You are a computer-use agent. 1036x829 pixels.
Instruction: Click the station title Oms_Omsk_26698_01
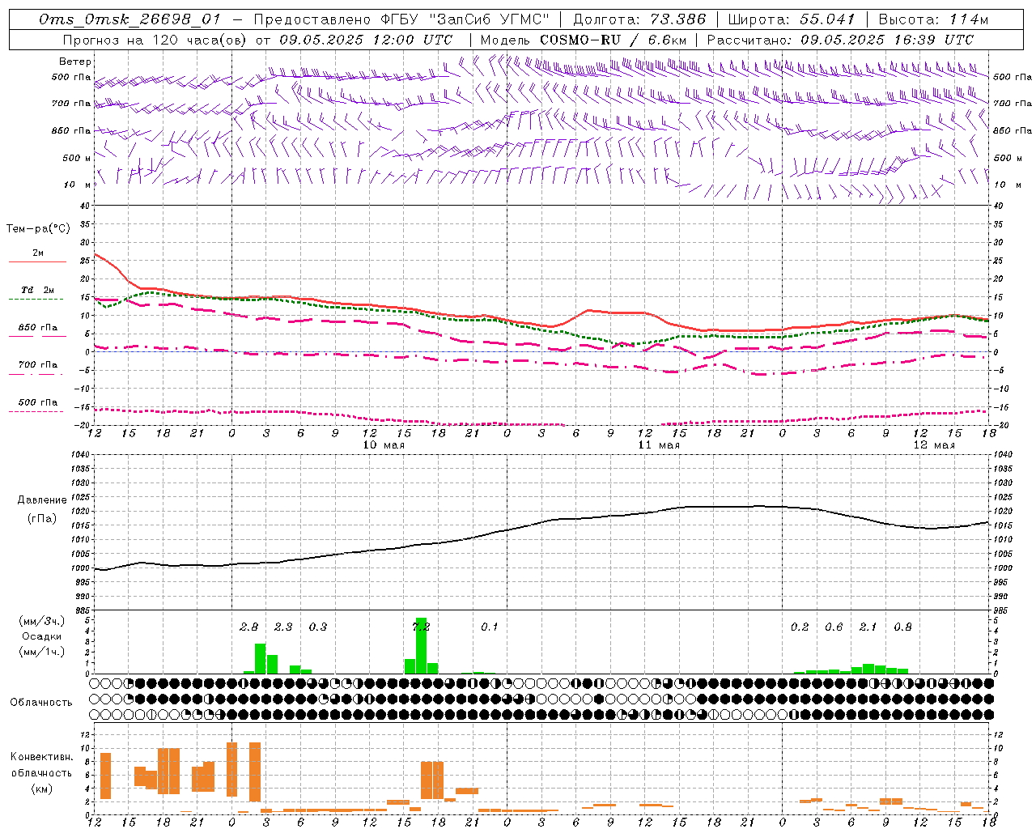click(129, 19)
